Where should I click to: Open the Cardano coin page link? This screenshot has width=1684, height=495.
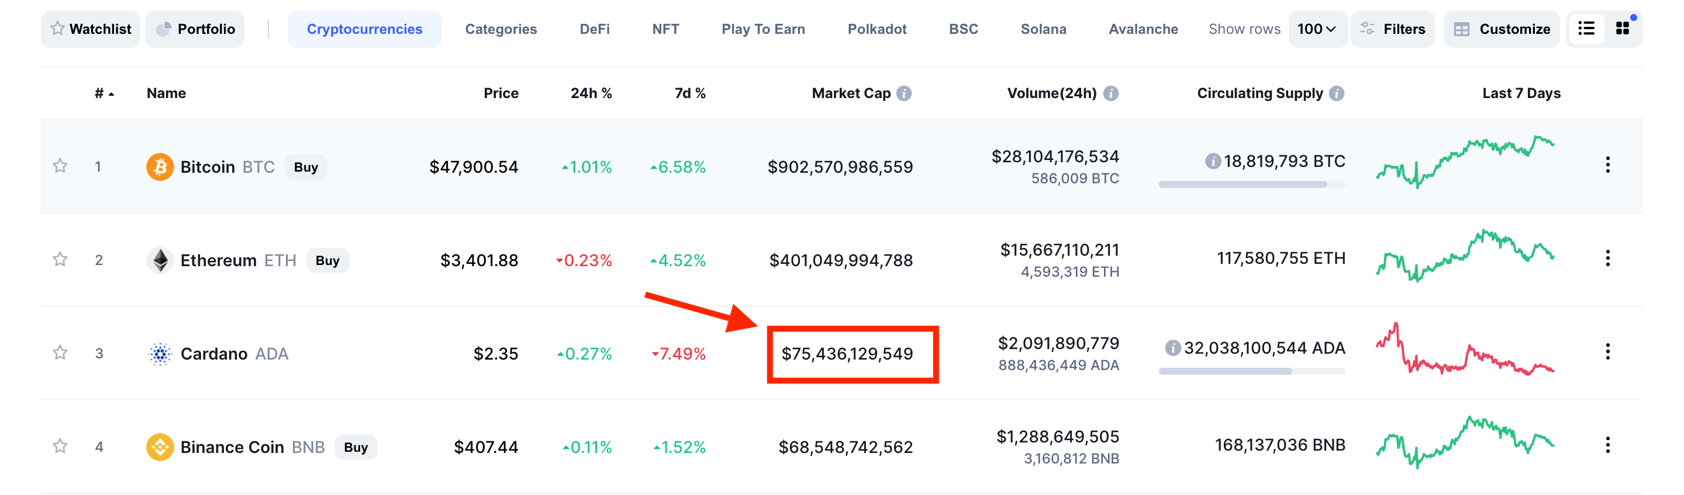(214, 354)
